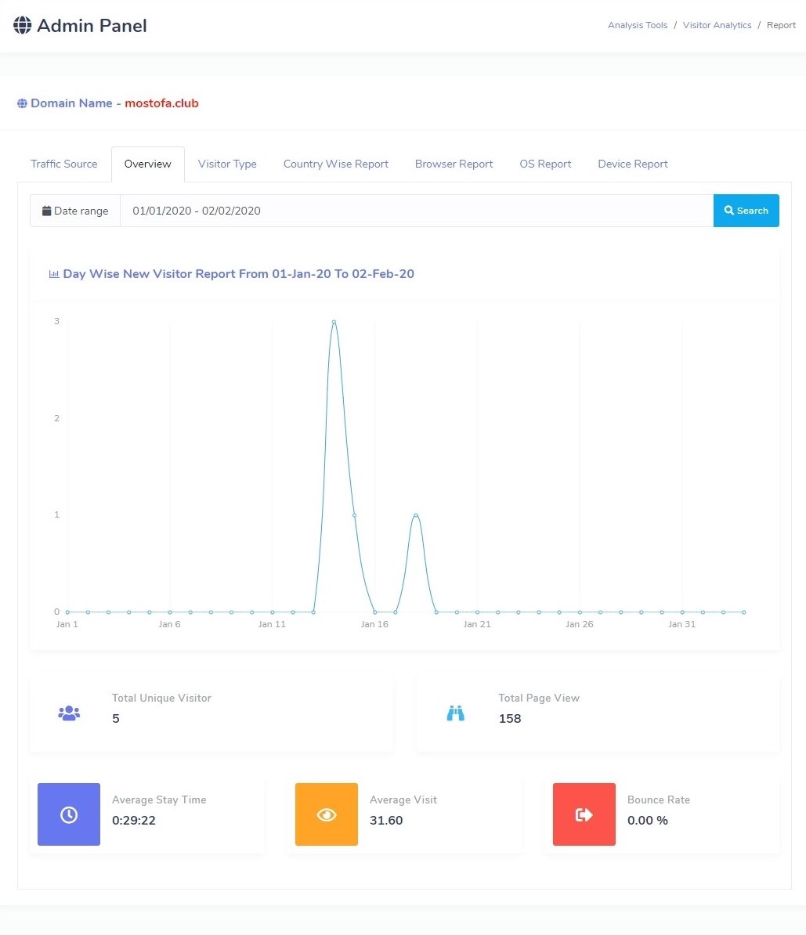The image size is (806, 935).
Task: Click the Analysis Tools breadcrumb link
Action: [638, 25]
